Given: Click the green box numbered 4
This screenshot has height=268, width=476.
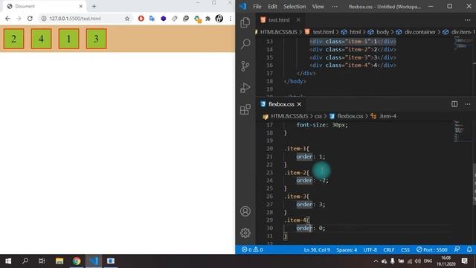Looking at the screenshot, I should point(41,39).
